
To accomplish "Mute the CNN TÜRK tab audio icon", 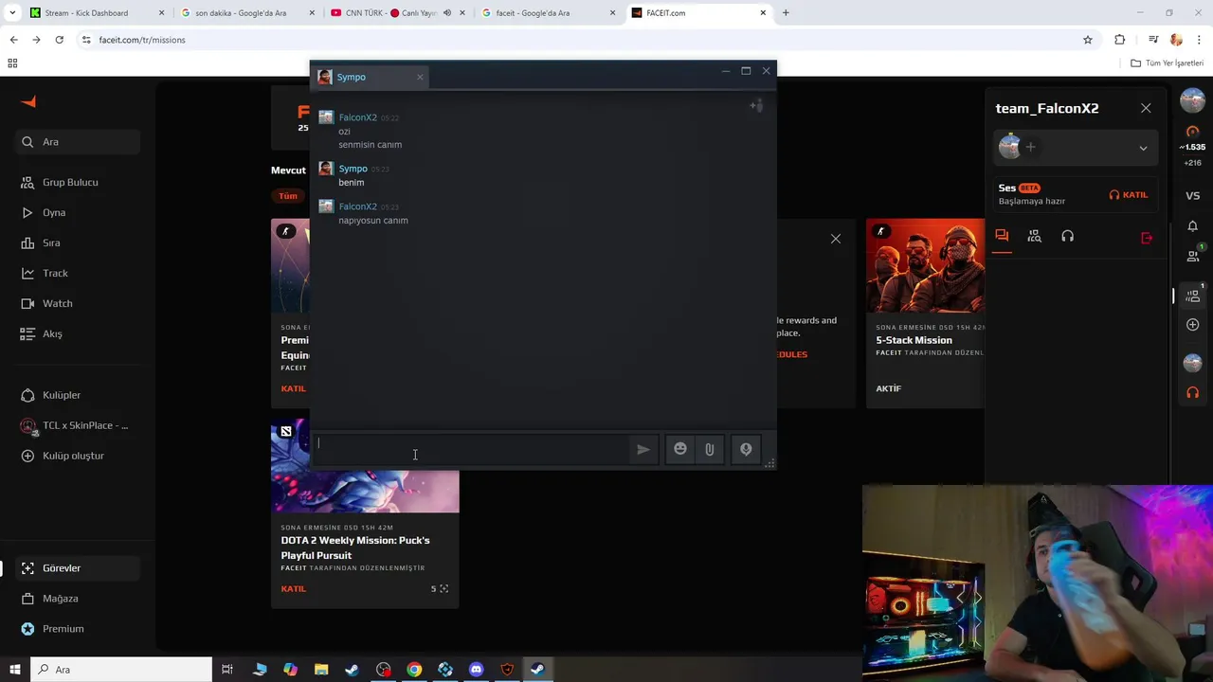I will (x=447, y=13).
